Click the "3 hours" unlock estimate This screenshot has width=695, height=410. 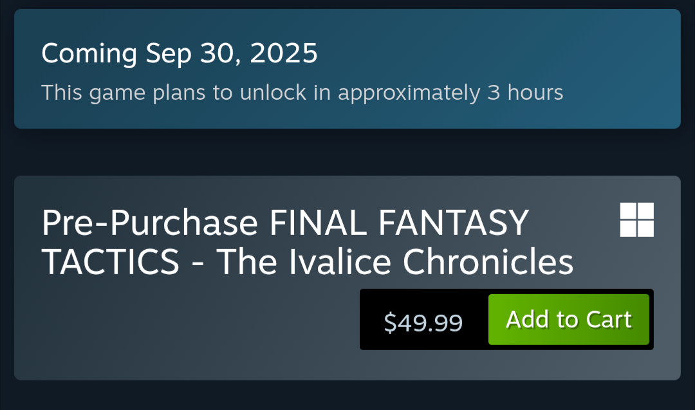pos(525,93)
